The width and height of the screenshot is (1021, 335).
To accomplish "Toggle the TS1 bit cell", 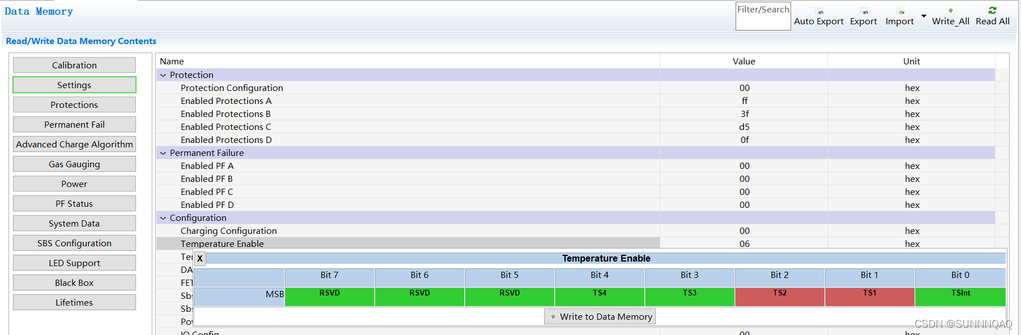I will coord(870,297).
